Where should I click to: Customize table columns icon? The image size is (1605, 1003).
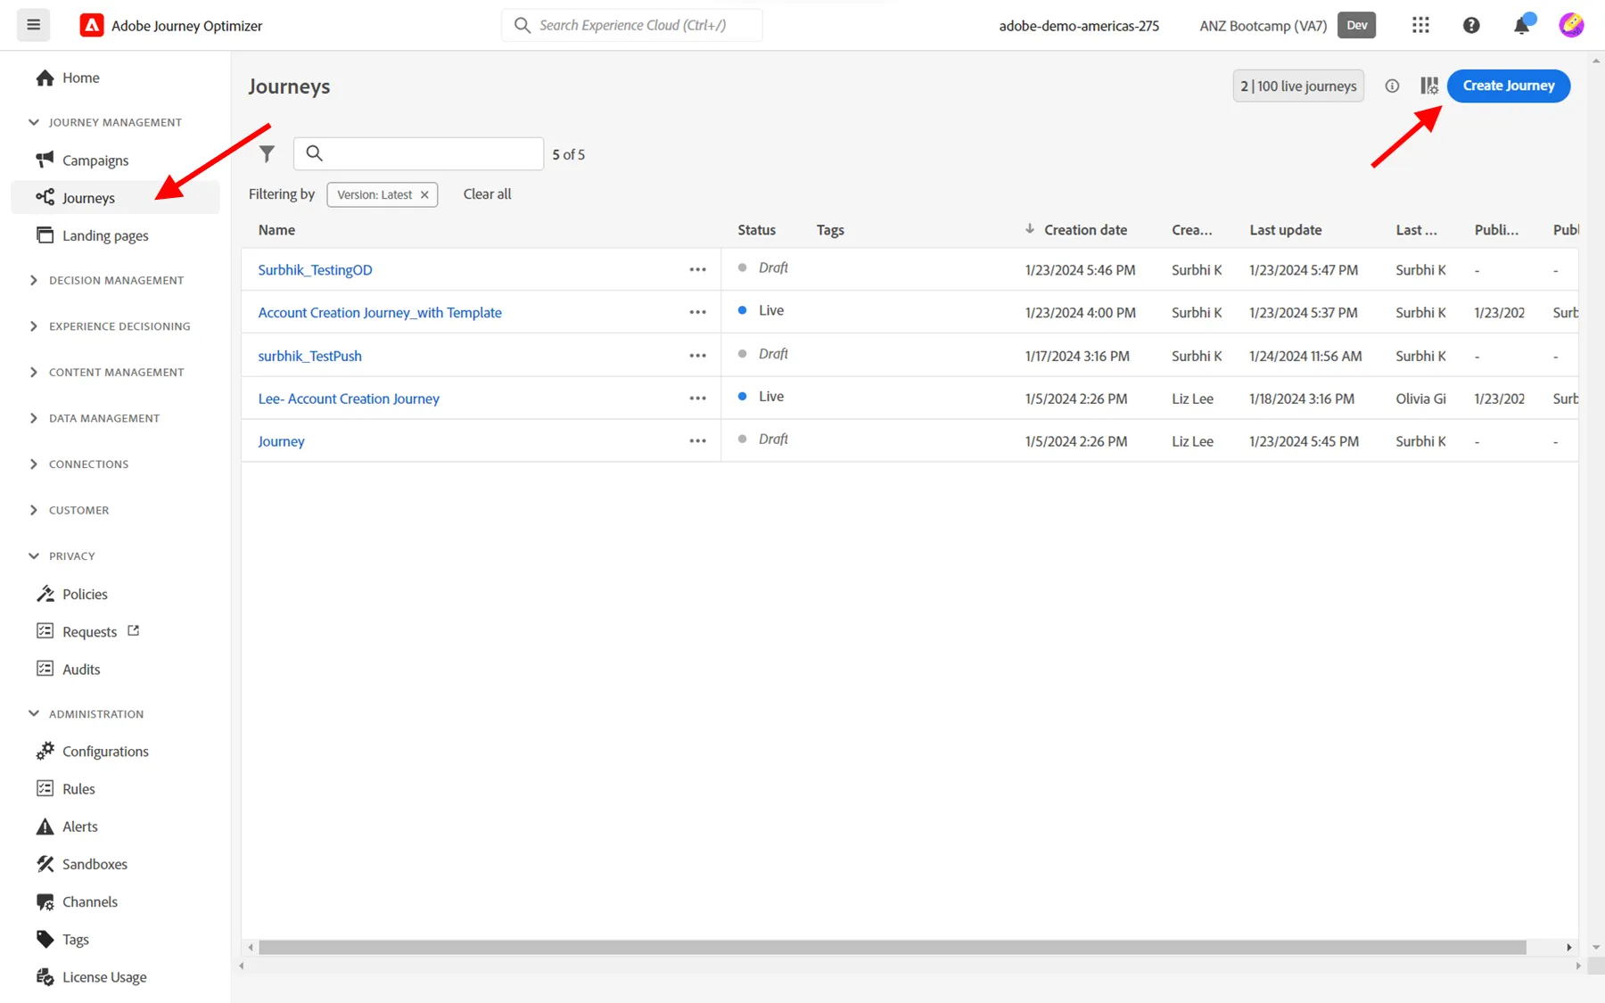[x=1428, y=86]
